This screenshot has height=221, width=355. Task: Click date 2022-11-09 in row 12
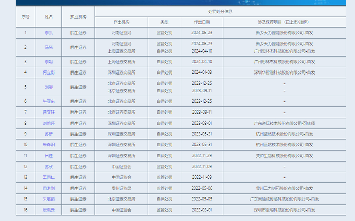point(202,167)
